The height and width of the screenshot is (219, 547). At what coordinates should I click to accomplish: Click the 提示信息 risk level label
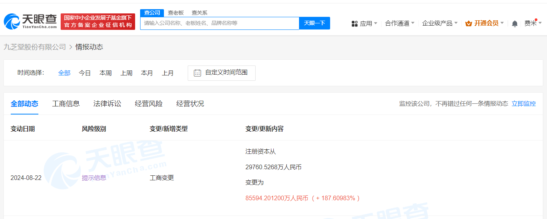point(94,178)
